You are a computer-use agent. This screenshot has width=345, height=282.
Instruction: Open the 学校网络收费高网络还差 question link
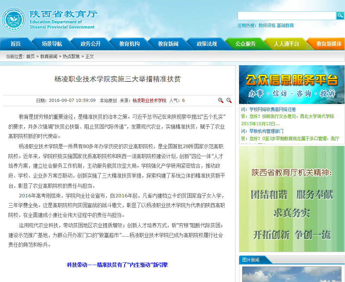click(272, 110)
